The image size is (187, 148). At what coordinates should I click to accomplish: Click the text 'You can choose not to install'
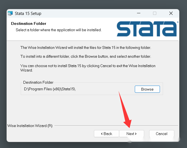click(44, 66)
